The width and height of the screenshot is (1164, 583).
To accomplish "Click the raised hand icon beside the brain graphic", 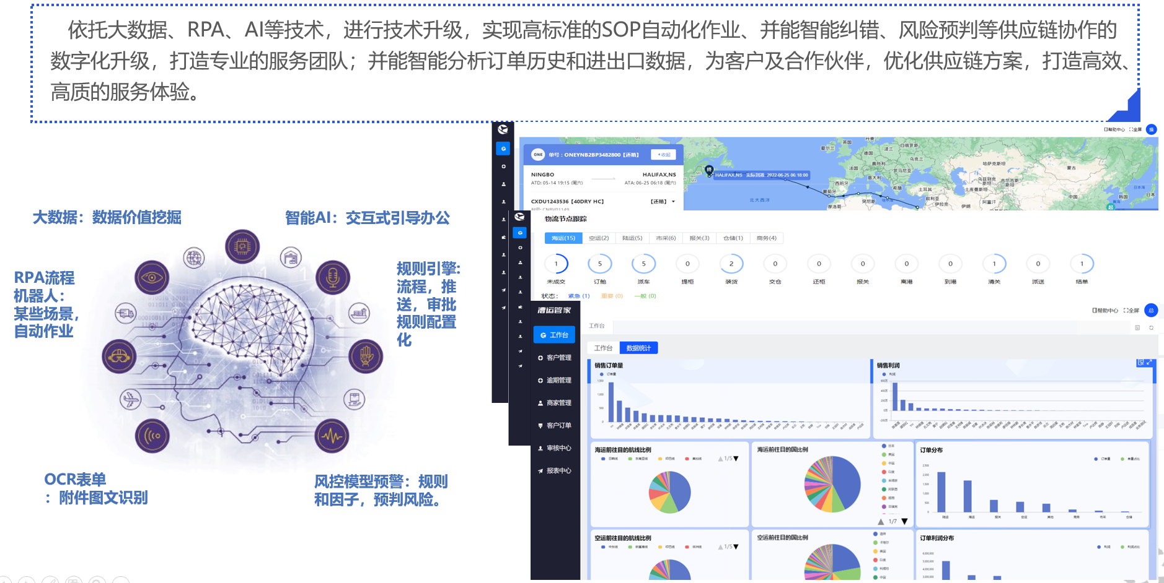I will pos(366,356).
